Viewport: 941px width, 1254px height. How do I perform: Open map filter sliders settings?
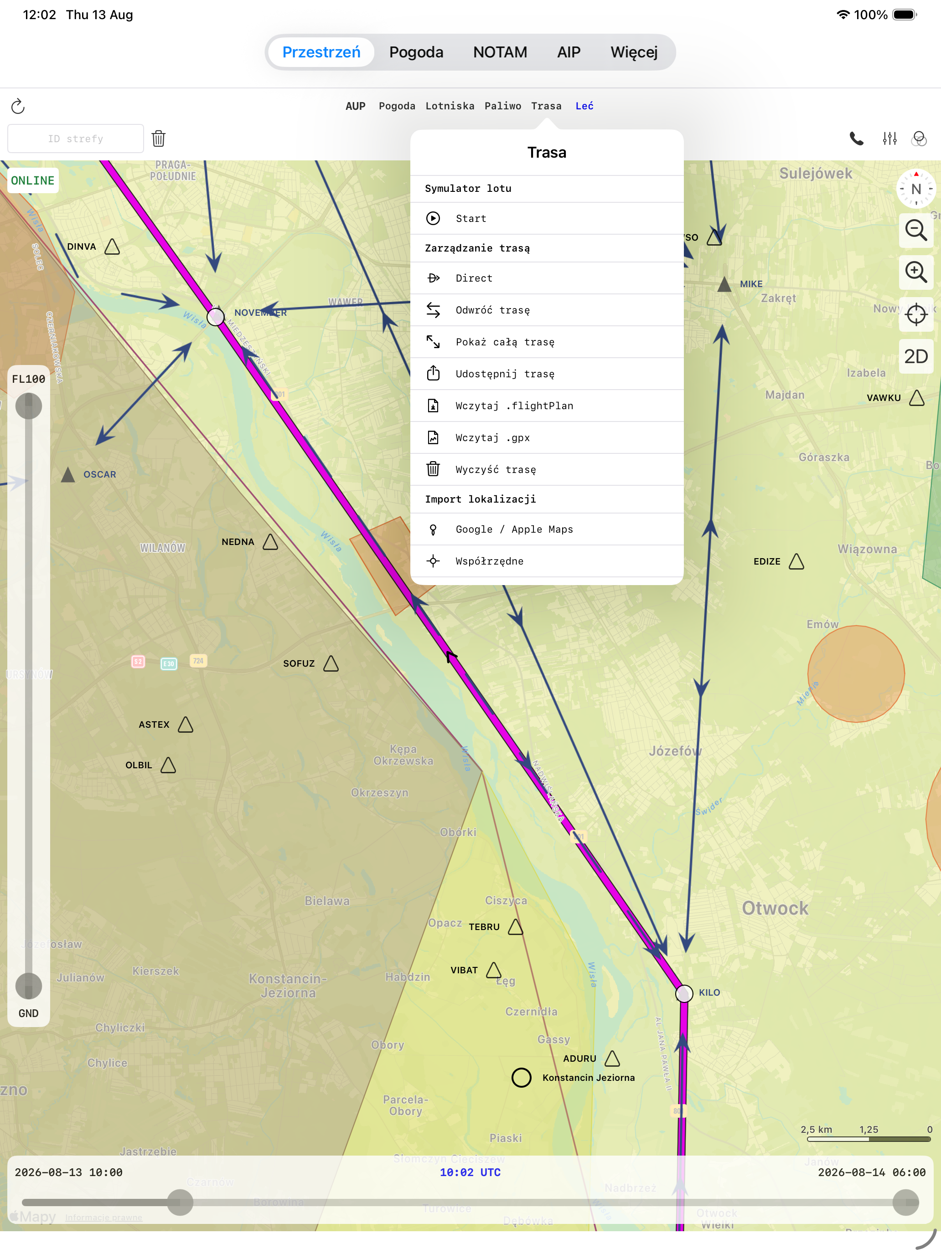pyautogui.click(x=889, y=139)
